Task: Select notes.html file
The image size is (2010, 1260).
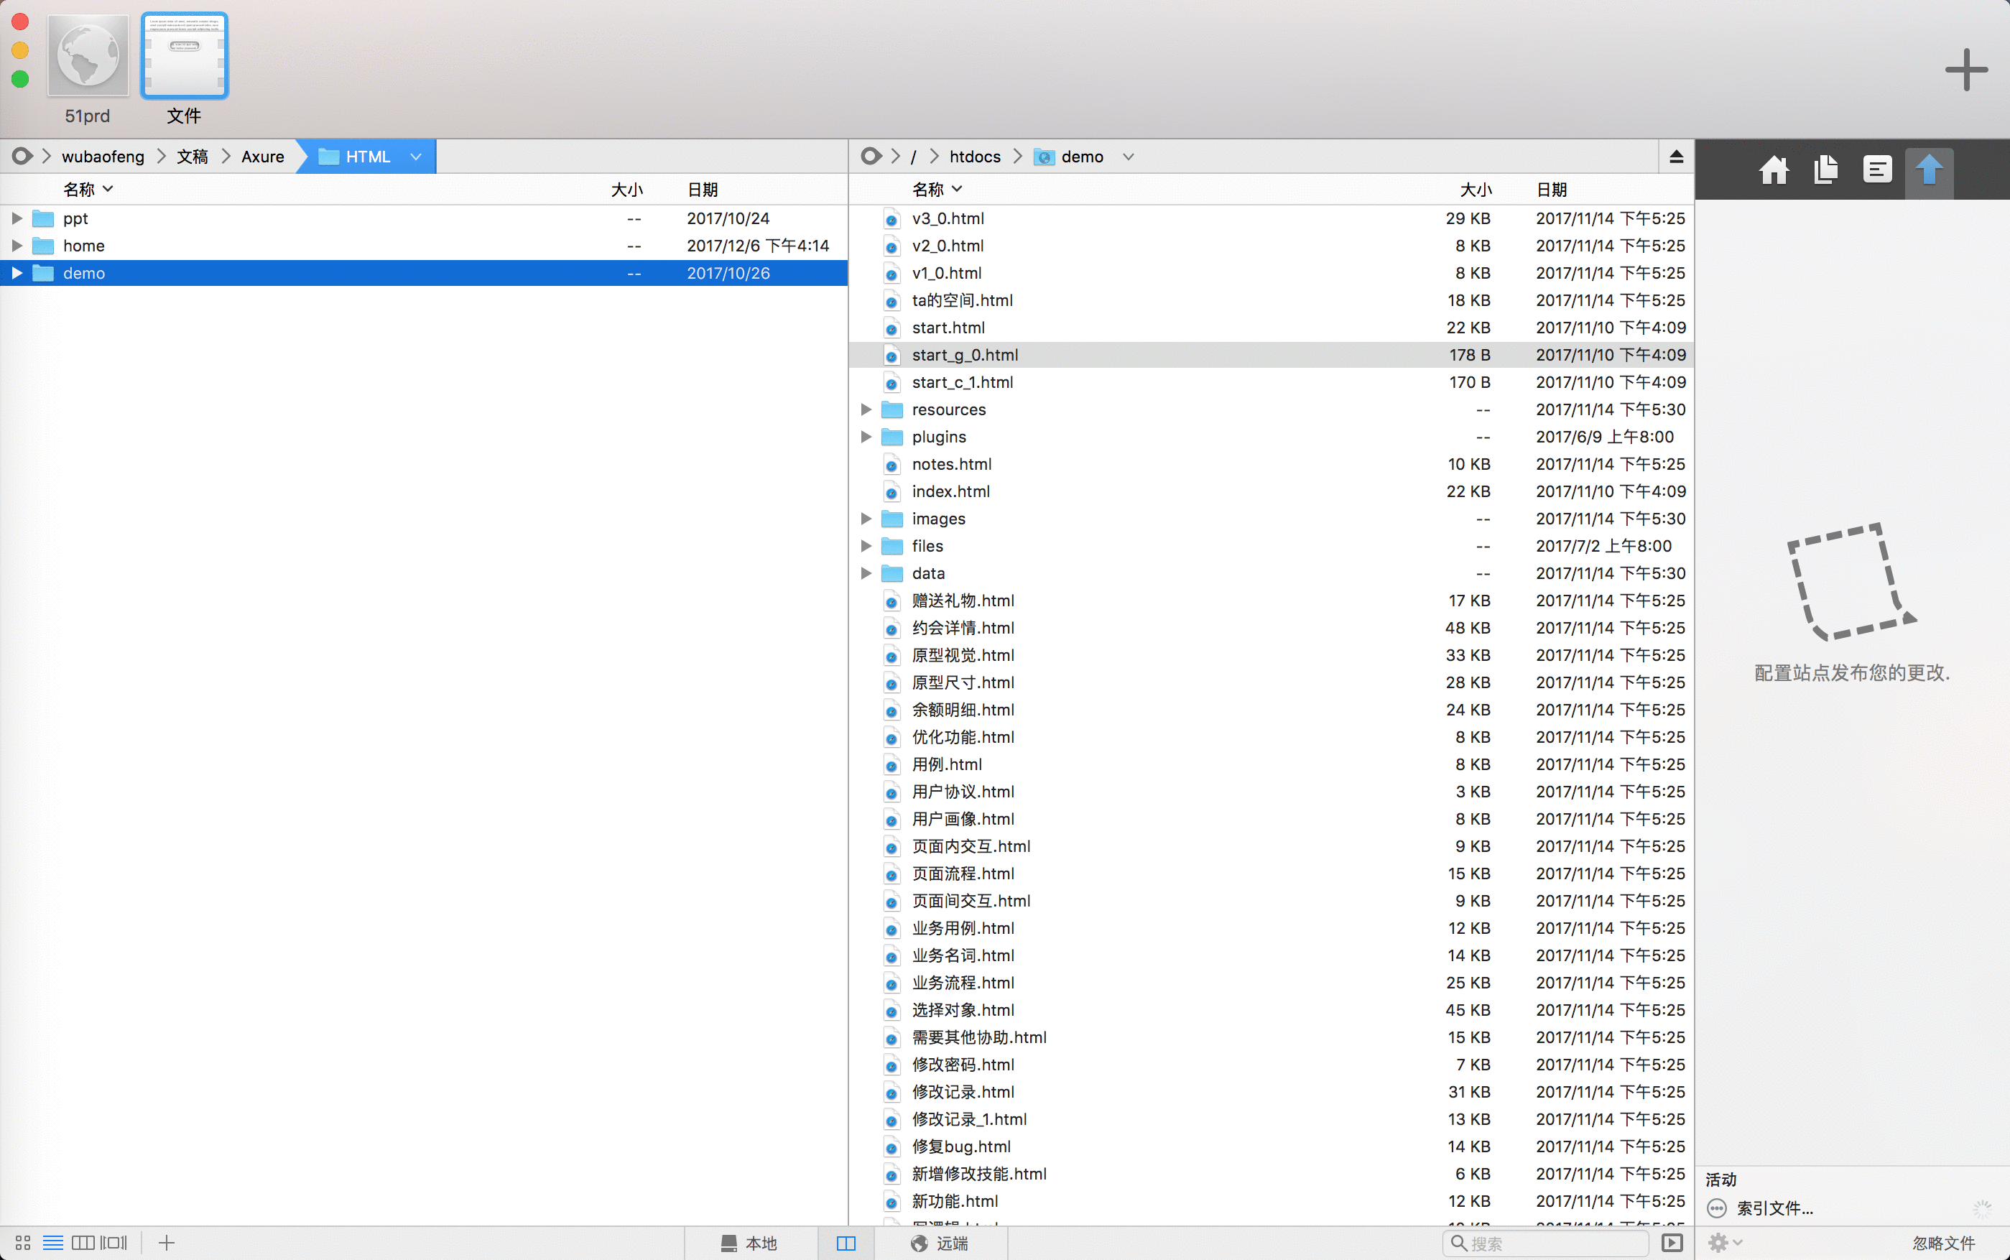Action: pos(1271,464)
